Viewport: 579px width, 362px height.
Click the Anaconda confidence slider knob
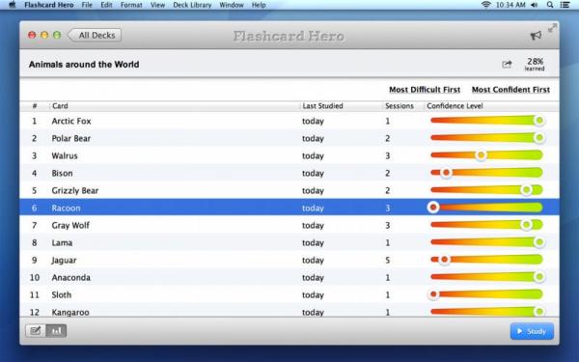[x=539, y=277]
